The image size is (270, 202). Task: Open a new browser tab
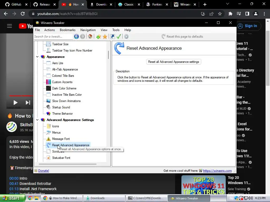(205, 4)
